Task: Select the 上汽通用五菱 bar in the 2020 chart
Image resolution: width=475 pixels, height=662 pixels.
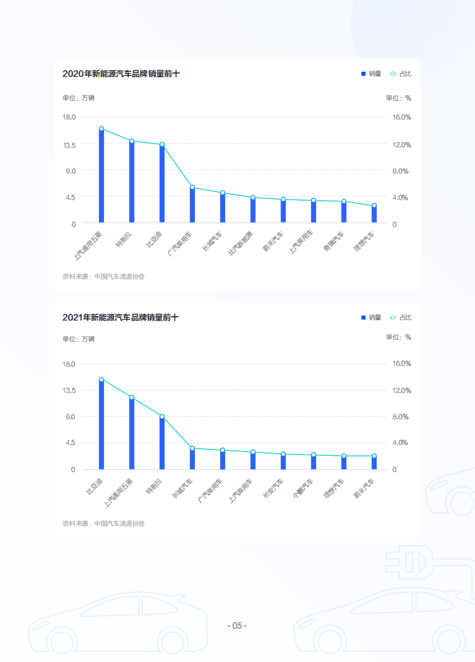Action: tap(101, 176)
